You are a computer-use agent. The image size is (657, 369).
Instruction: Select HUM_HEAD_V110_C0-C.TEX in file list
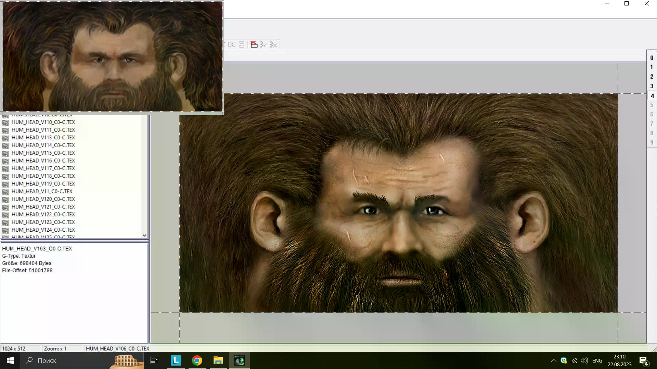(43, 122)
